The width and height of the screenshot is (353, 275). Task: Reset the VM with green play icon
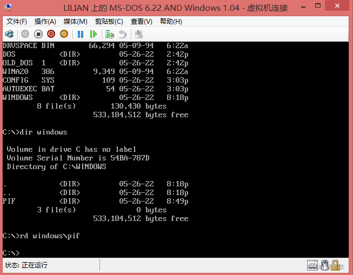(x=93, y=34)
